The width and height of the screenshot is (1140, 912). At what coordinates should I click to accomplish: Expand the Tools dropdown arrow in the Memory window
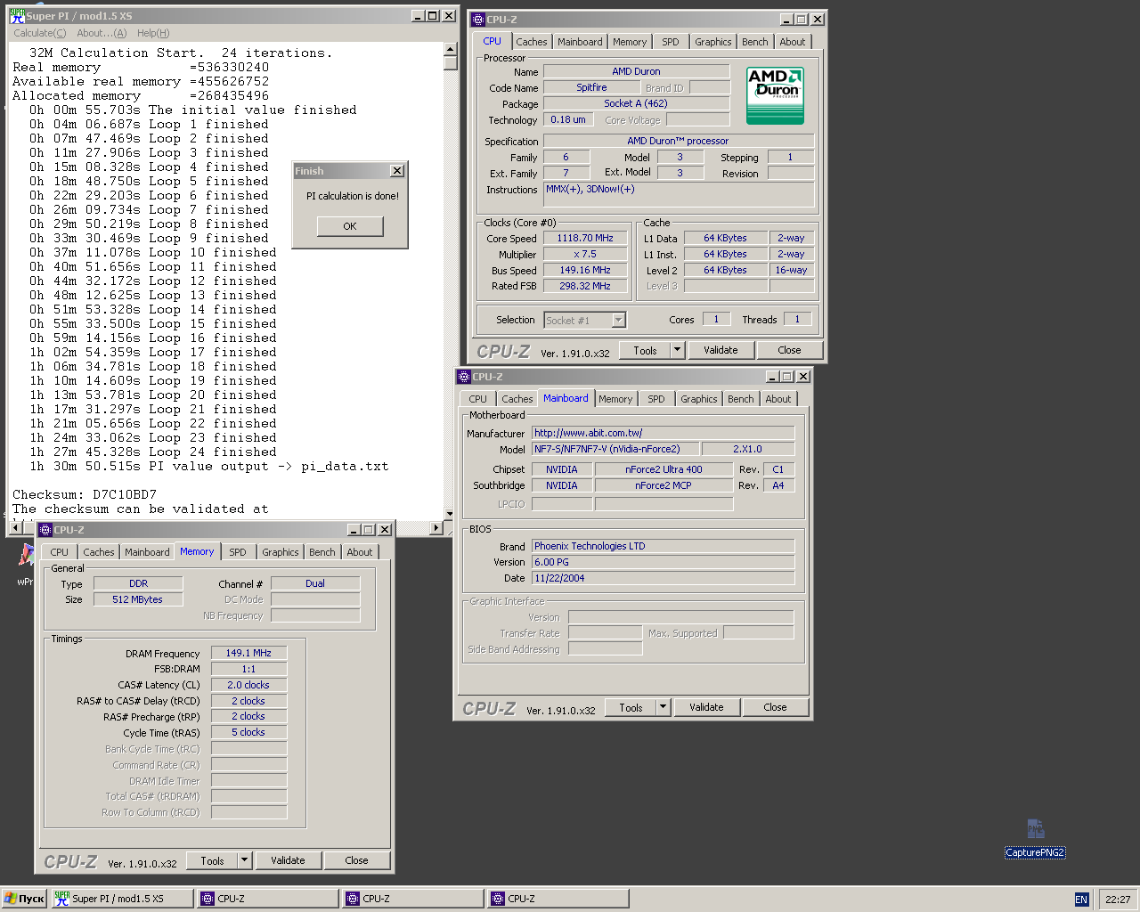pos(244,861)
